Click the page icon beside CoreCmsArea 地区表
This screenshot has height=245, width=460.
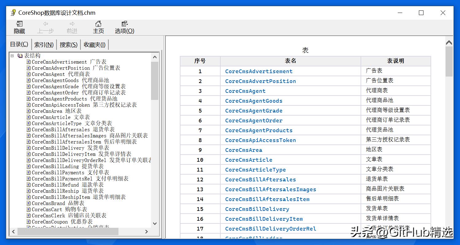tap(29, 111)
